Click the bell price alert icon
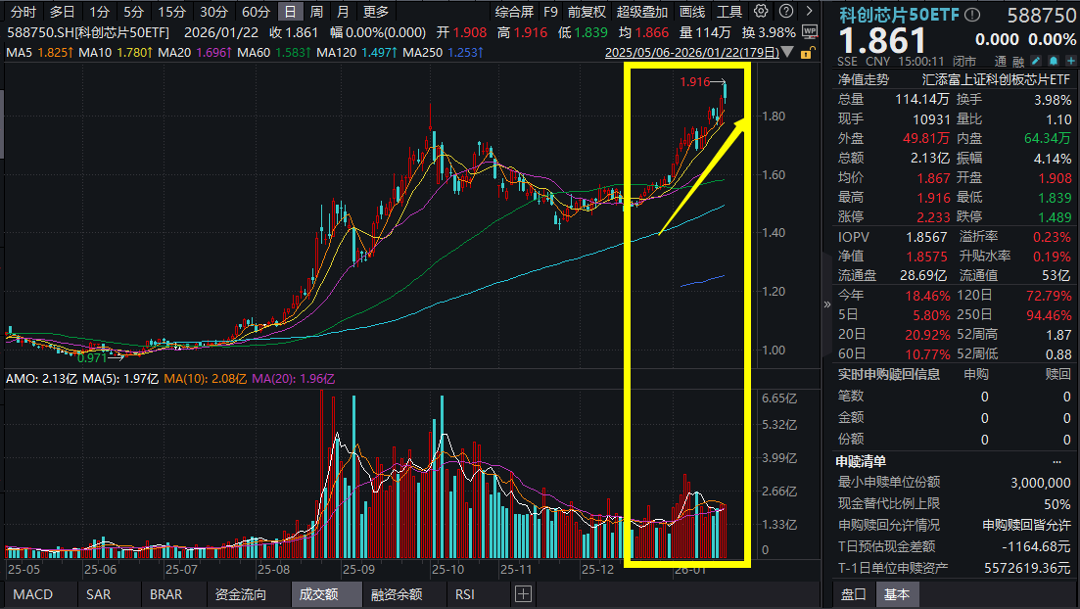The width and height of the screenshot is (1080, 609). pyautogui.click(x=1054, y=61)
